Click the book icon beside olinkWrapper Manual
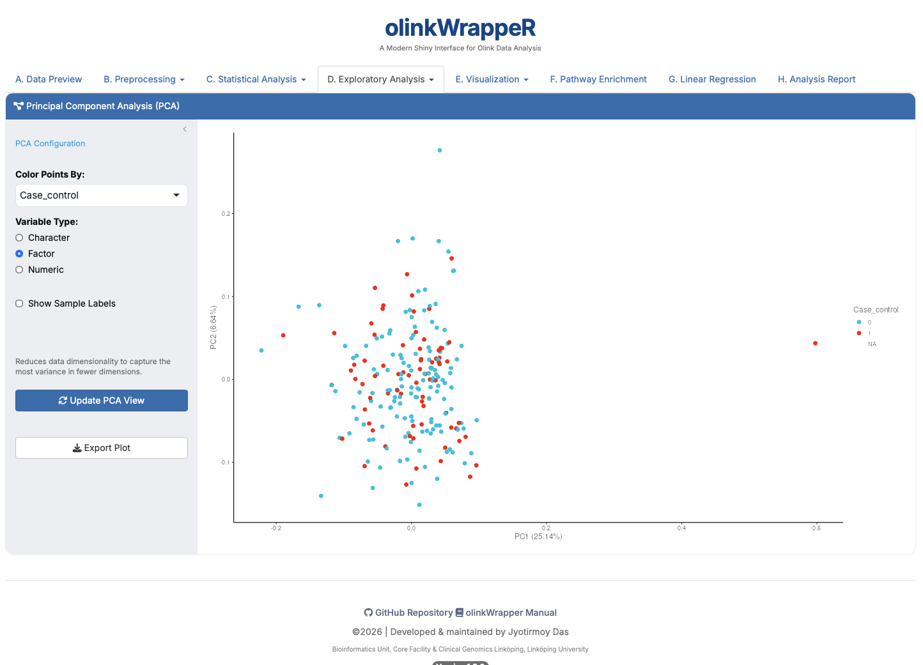The image size is (923, 665). 459,613
